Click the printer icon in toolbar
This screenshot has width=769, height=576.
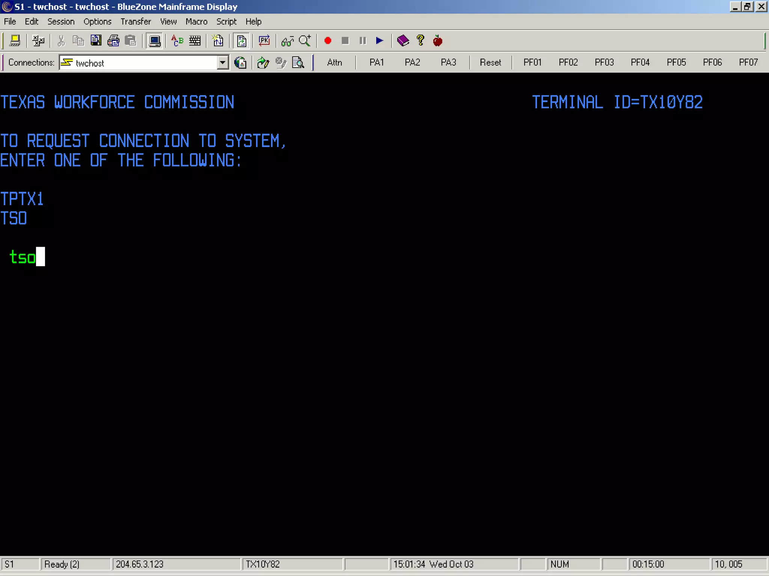point(113,40)
